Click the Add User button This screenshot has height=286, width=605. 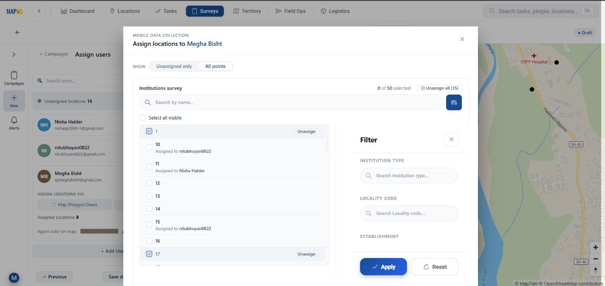pos(79,251)
